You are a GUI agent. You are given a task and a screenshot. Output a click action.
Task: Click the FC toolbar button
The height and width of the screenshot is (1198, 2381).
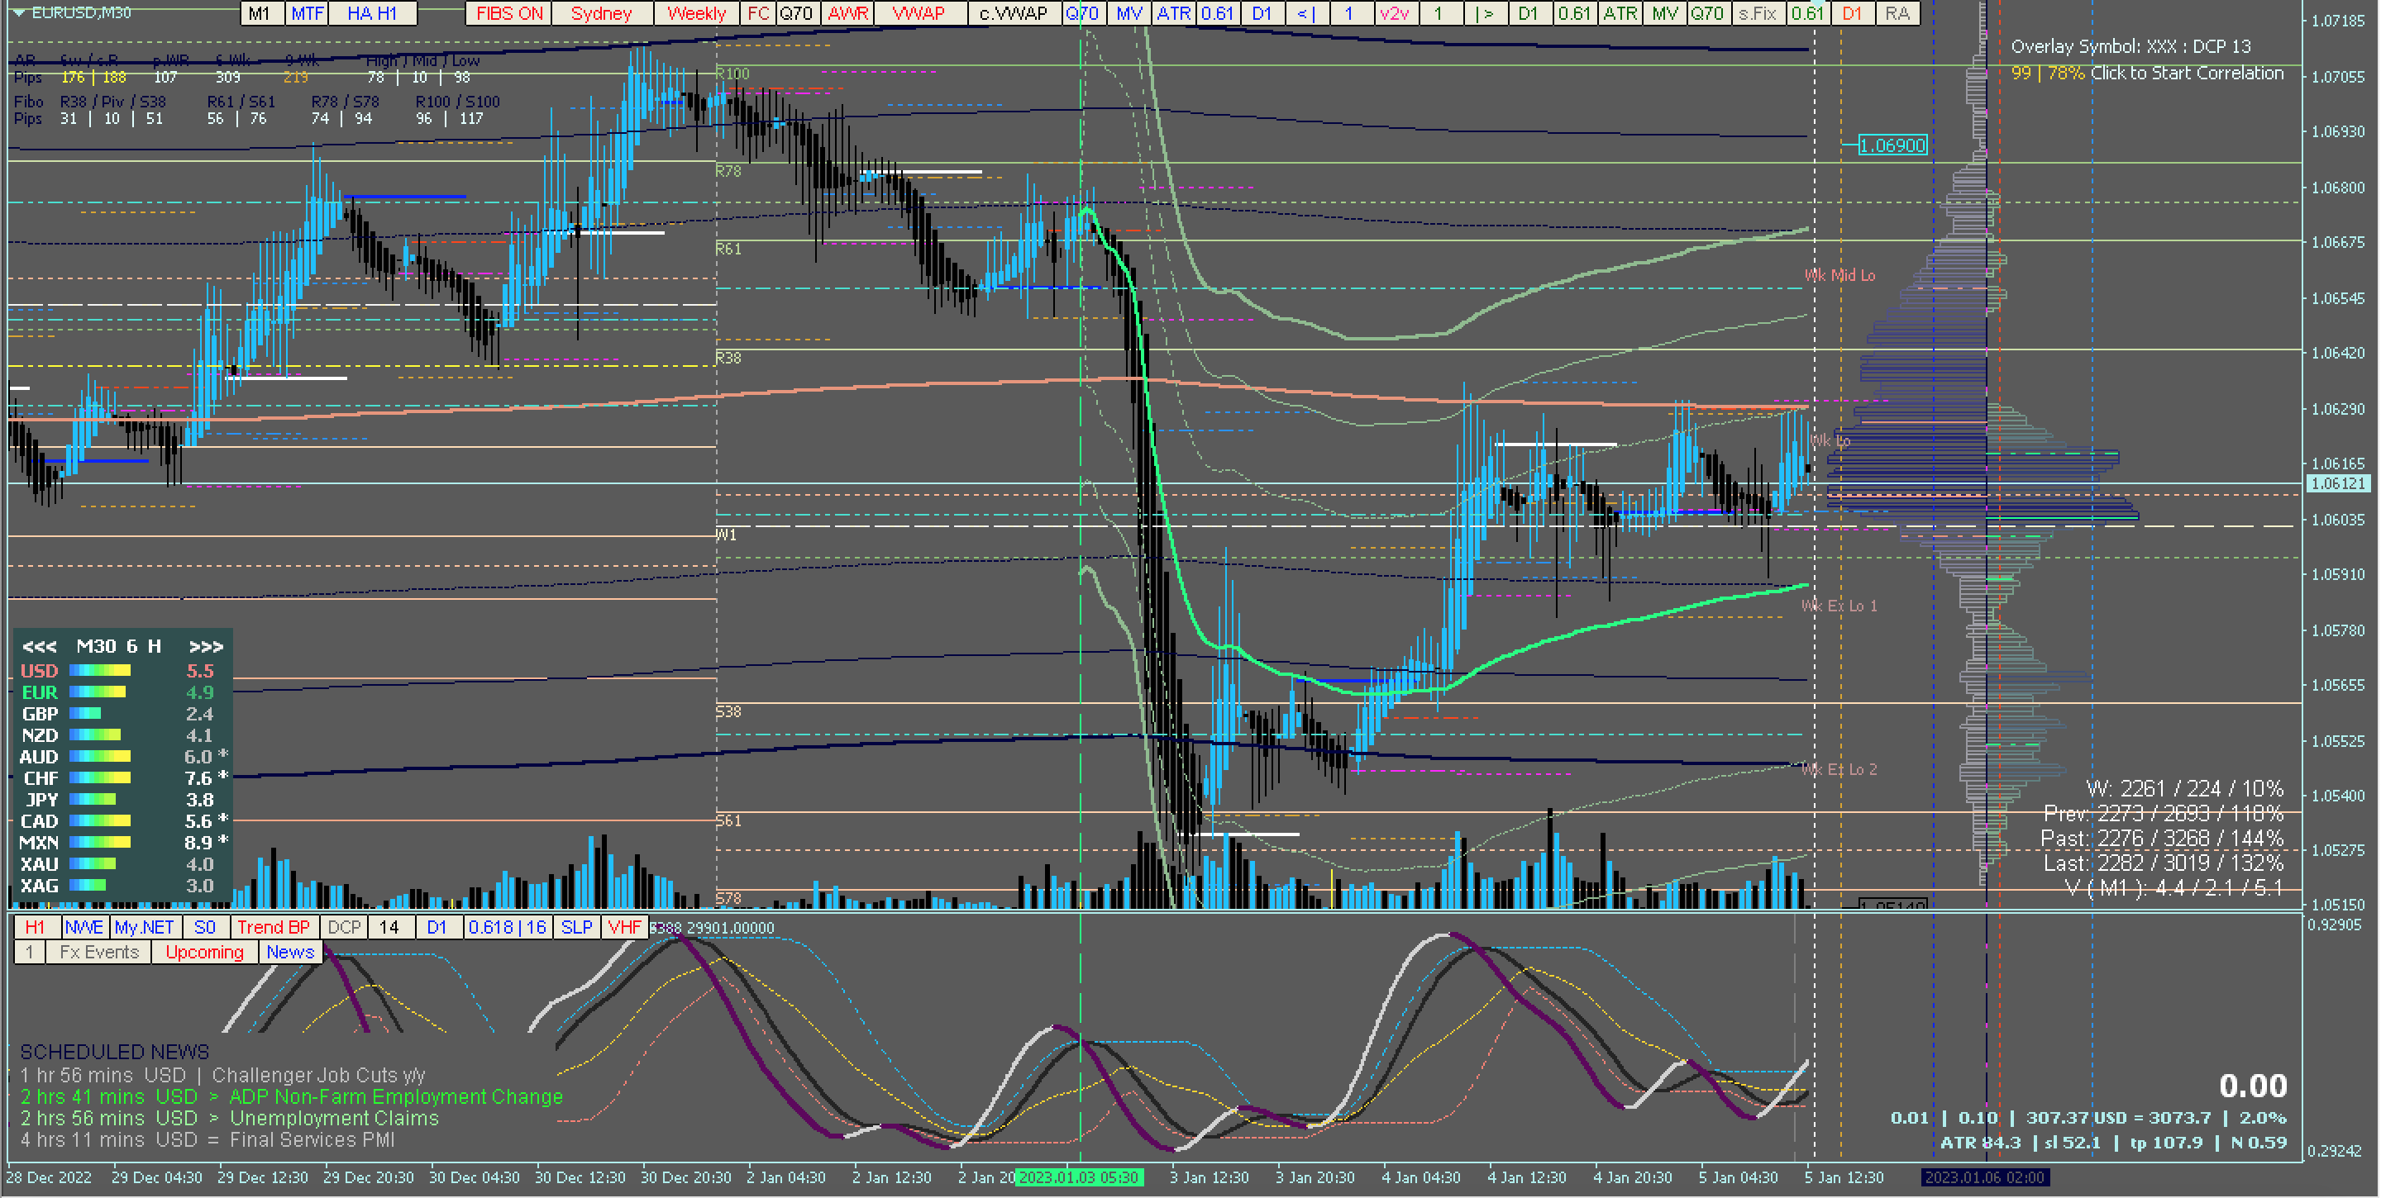[758, 13]
